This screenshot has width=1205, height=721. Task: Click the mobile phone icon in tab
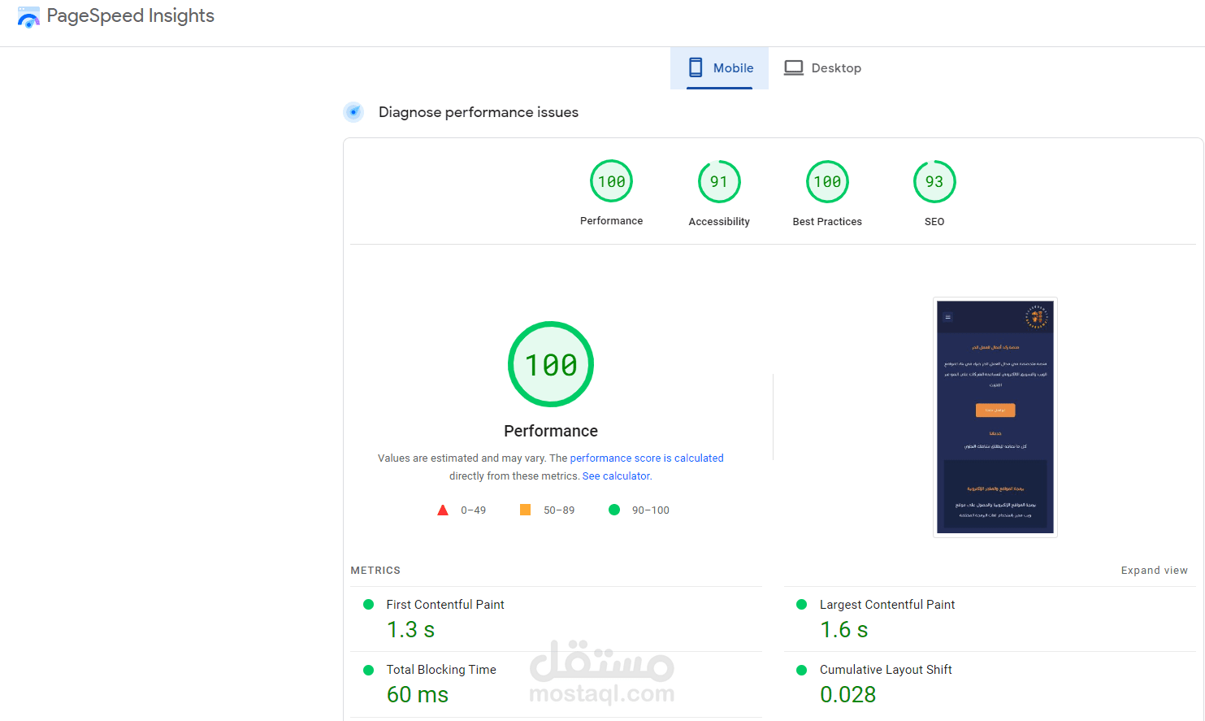coord(696,67)
